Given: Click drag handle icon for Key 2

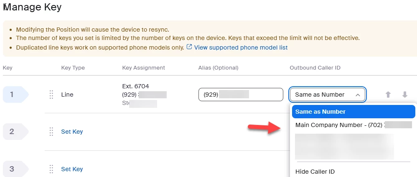Looking at the screenshot, I should [x=51, y=132].
